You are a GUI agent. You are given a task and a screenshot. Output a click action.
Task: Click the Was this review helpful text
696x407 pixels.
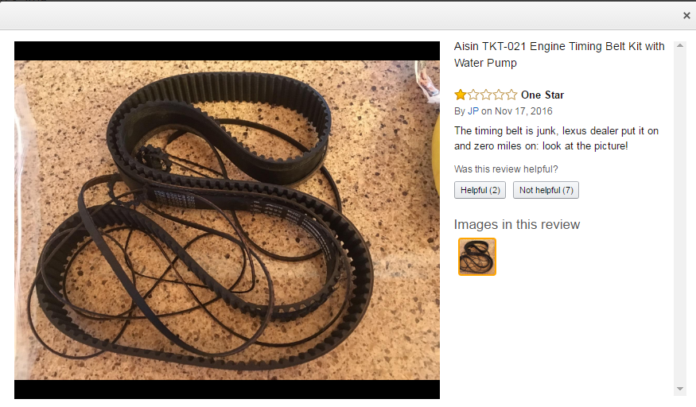pos(506,169)
